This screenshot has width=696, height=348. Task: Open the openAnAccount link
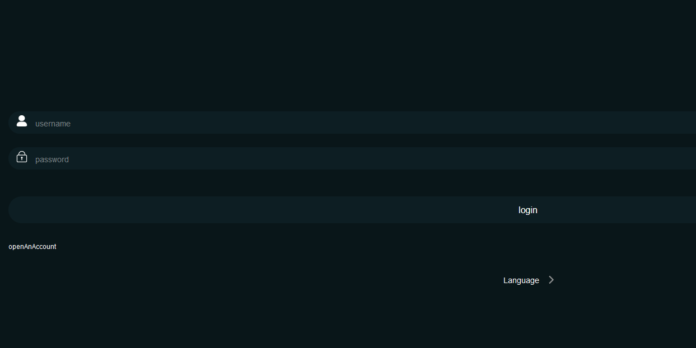click(32, 247)
